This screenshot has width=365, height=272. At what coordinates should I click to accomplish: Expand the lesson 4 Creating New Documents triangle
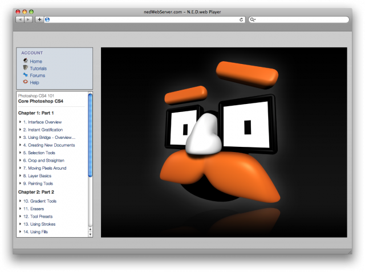[x=21, y=145]
